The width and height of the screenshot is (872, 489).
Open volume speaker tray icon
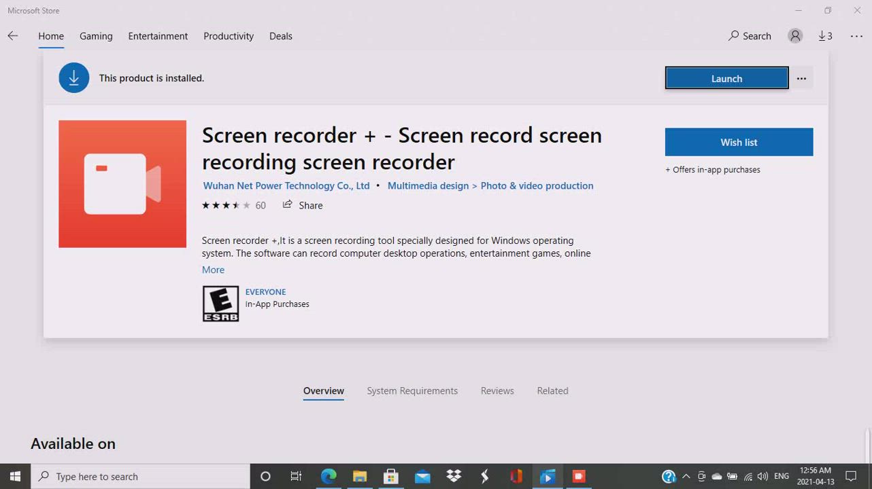click(762, 476)
